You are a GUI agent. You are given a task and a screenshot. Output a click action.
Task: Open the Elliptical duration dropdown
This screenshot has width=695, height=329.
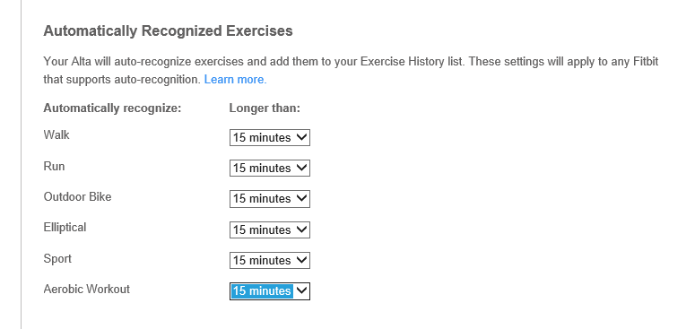pos(270,229)
